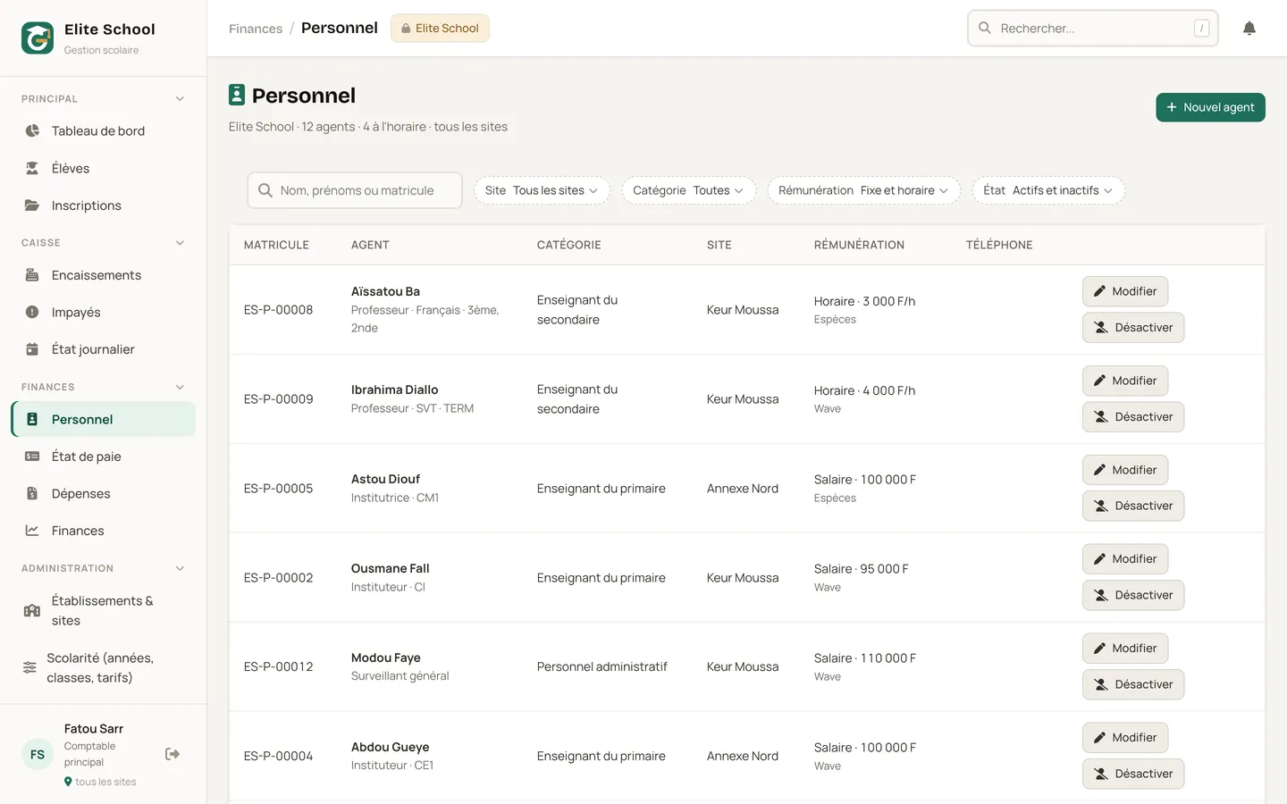Click the État journalier calendar icon
Screen dimensions: 1287x804
(32, 349)
